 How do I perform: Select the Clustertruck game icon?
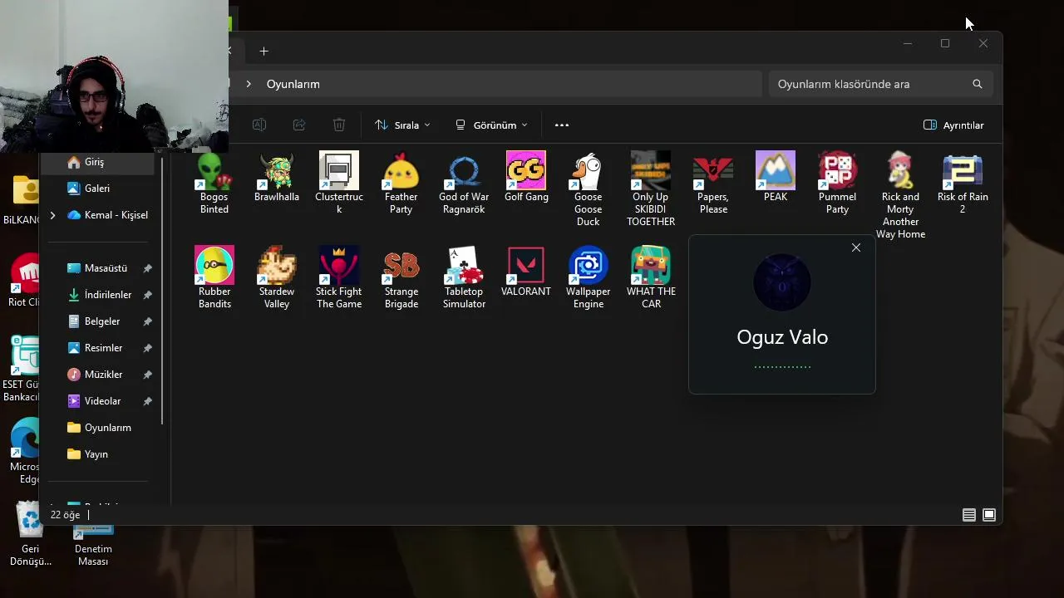(x=339, y=184)
